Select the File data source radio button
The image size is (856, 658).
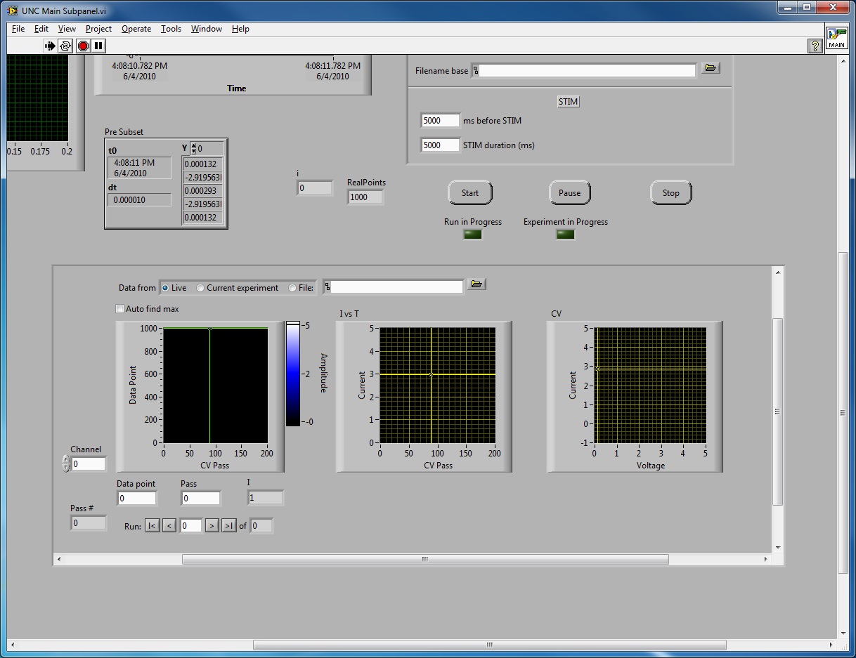click(292, 288)
